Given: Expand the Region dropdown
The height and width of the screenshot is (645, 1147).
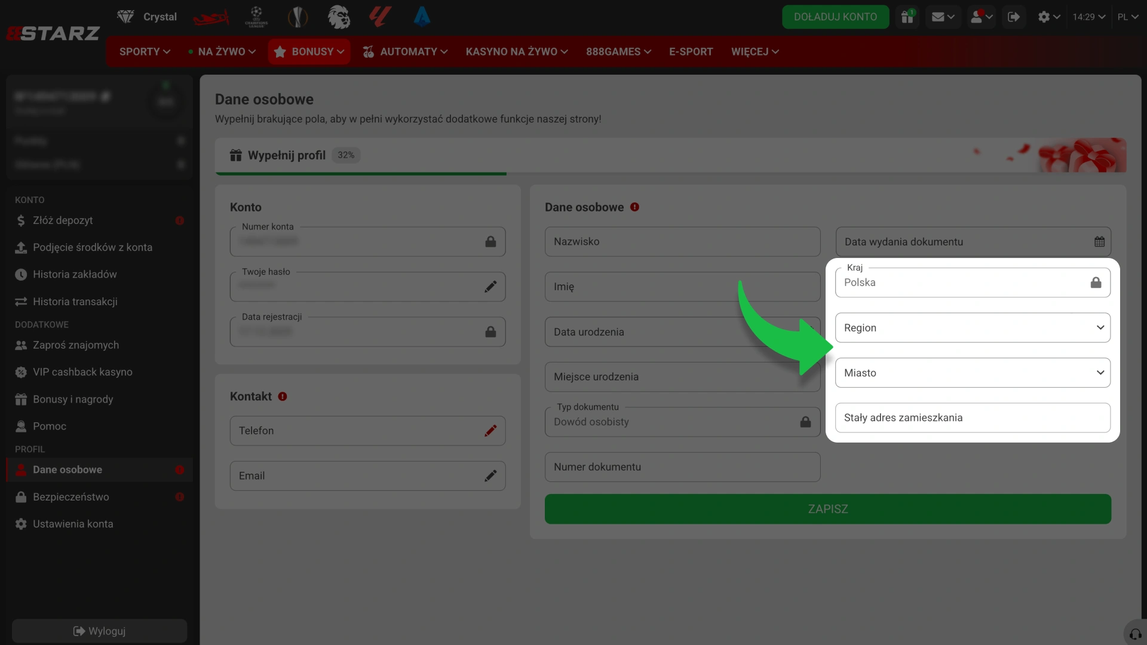Looking at the screenshot, I should (973, 328).
